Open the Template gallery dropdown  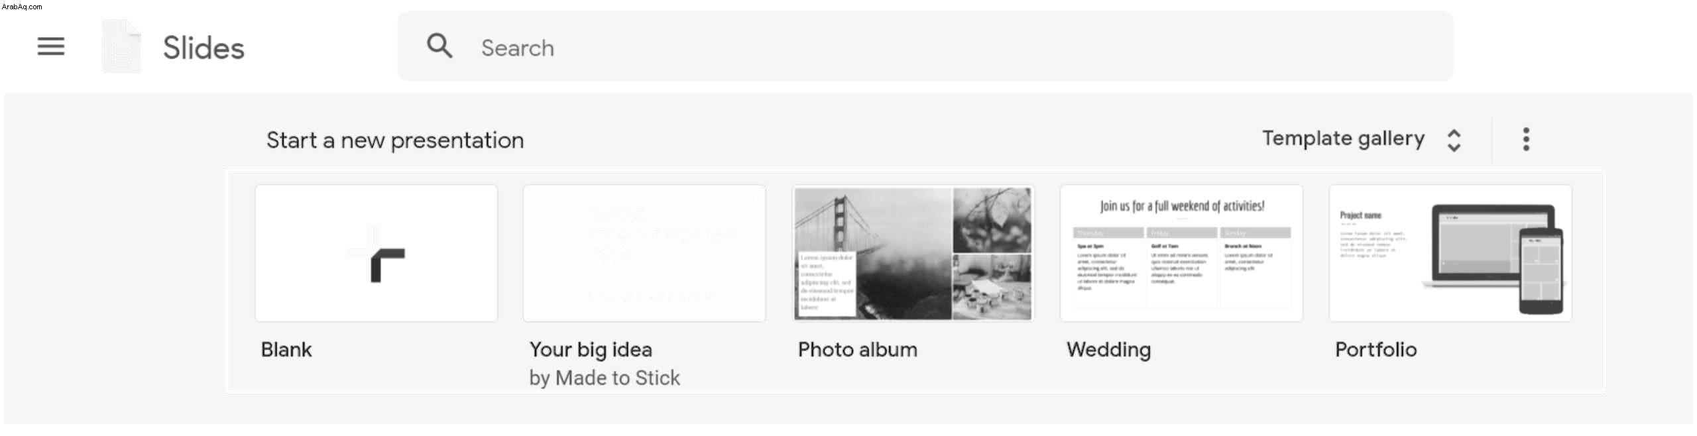(1362, 139)
